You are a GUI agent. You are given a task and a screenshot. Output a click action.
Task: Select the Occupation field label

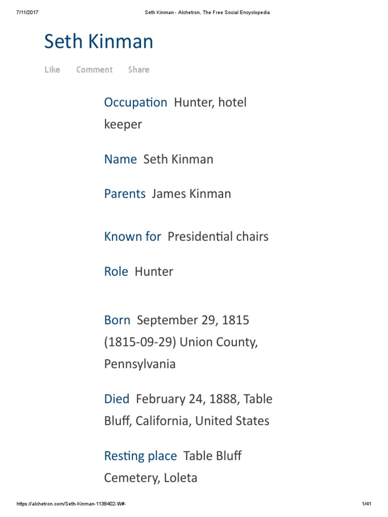pos(135,102)
